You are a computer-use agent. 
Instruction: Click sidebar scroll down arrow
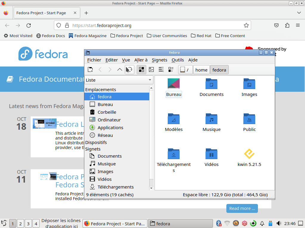151,188
